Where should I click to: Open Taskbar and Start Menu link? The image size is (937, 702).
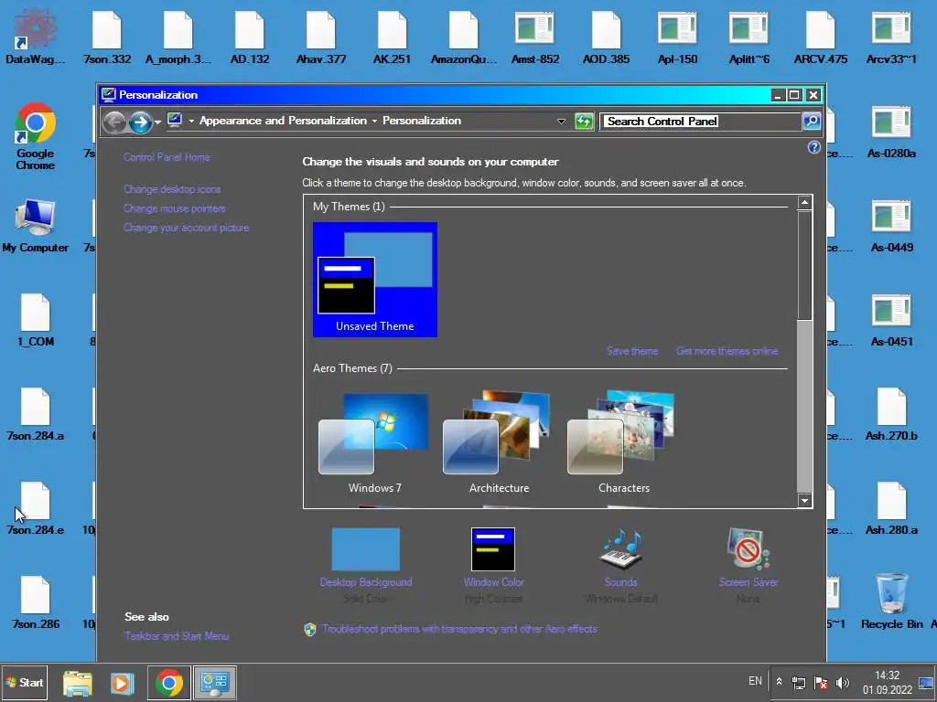pyautogui.click(x=177, y=636)
